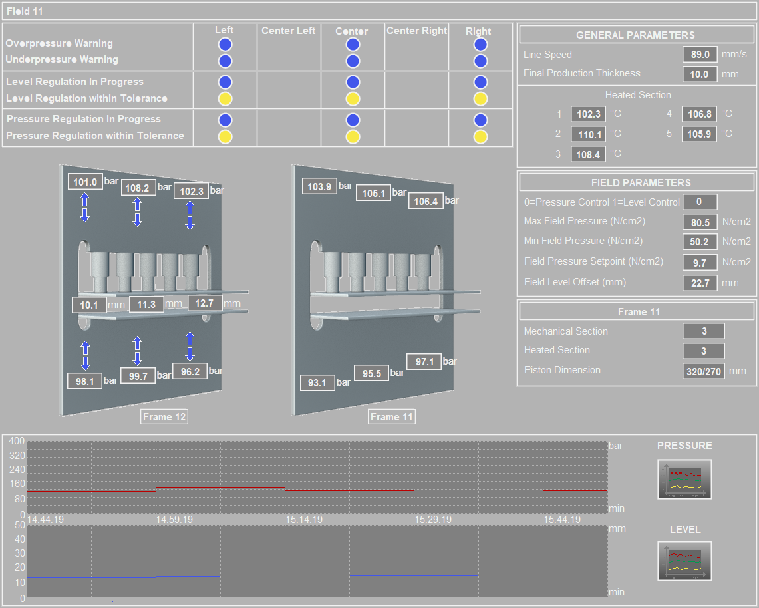This screenshot has height=608, width=759.
Task: Click the arrow below the 108.2 bar value
Action: 138,211
